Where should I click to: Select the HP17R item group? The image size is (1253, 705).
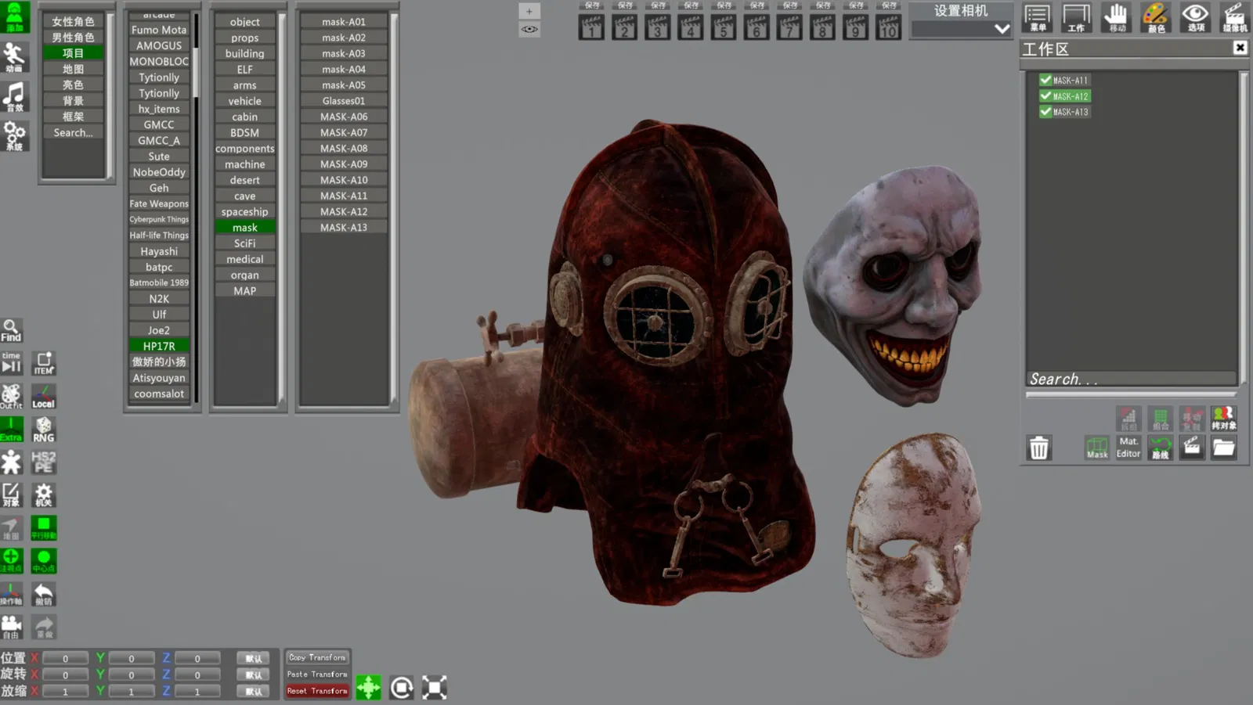(159, 346)
